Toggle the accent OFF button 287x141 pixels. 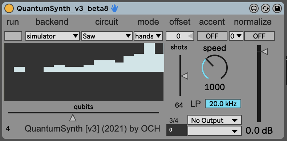click(x=212, y=36)
